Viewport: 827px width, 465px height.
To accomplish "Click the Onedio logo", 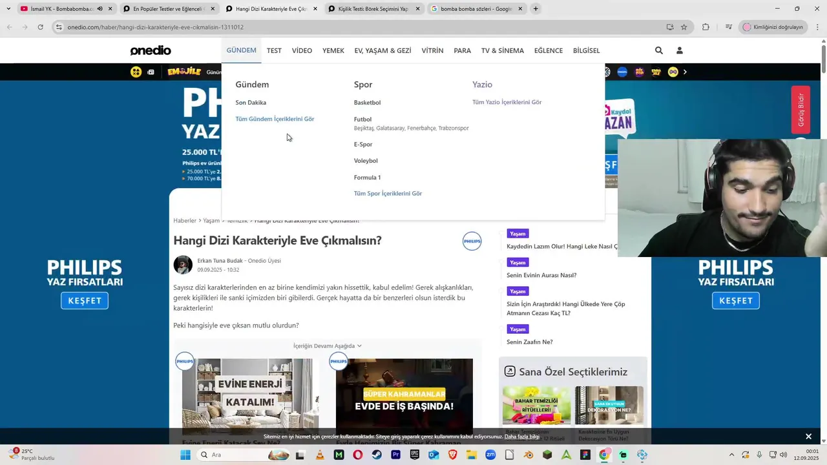I will (x=151, y=50).
